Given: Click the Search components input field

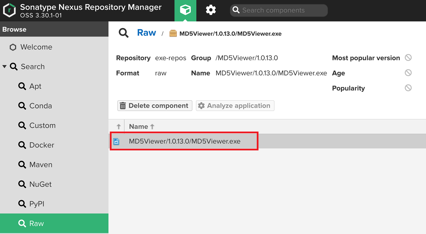Looking at the screenshot, I should click(x=279, y=10).
